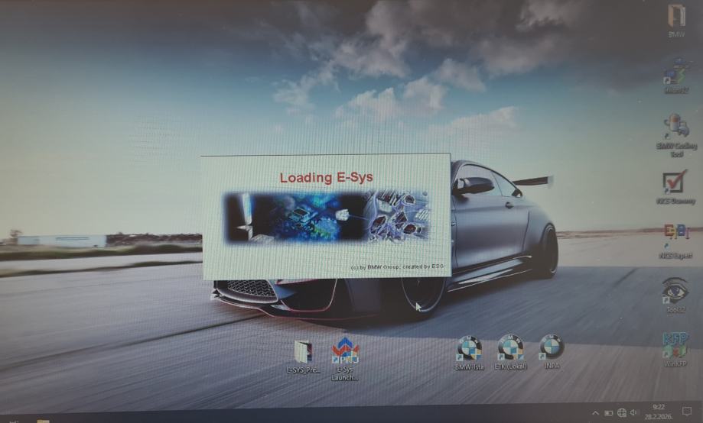703x423 pixels.
Task: Open the notification center icon
Action: pos(687,412)
